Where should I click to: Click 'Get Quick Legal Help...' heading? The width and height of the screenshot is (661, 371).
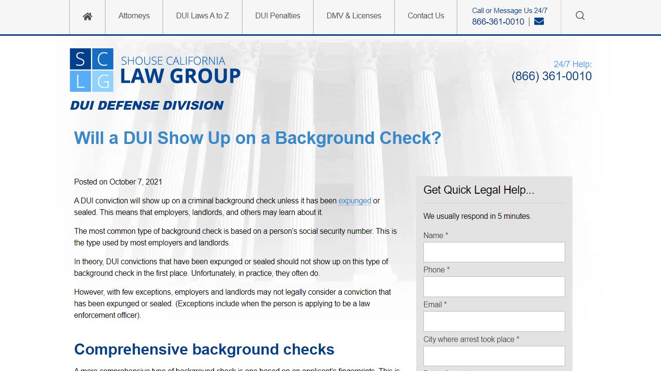point(479,190)
